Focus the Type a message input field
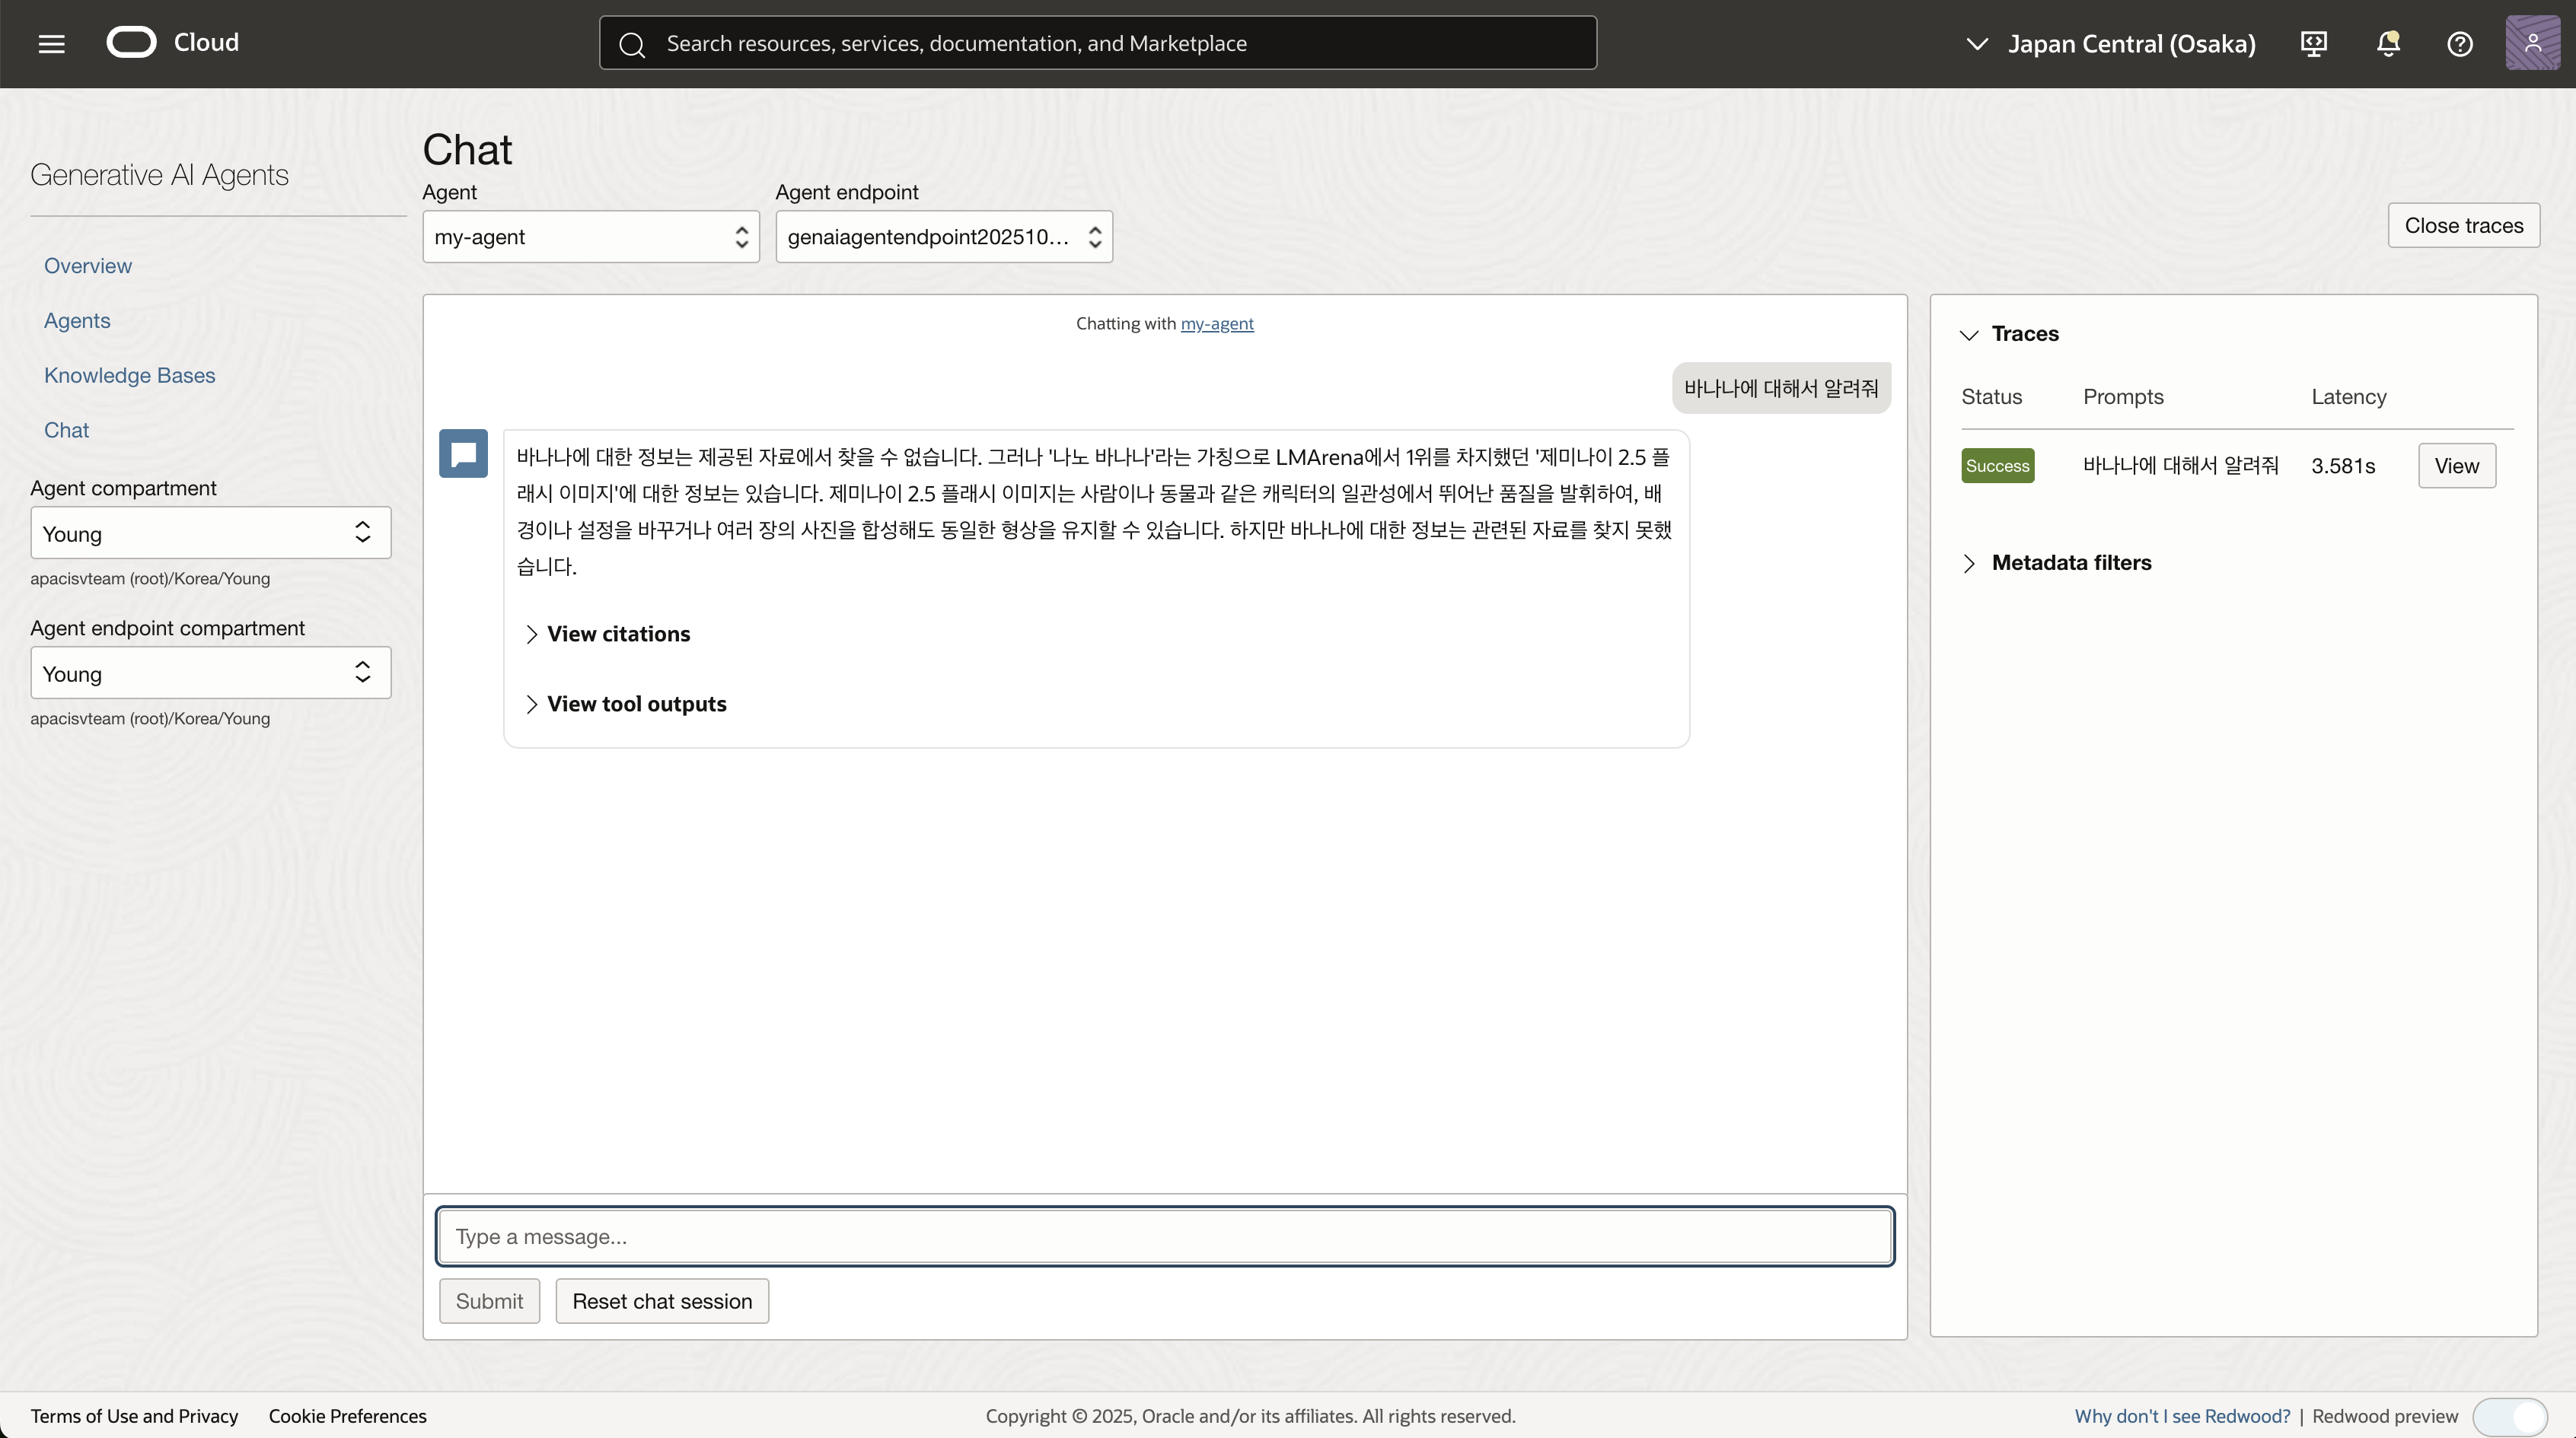 [1164, 1236]
